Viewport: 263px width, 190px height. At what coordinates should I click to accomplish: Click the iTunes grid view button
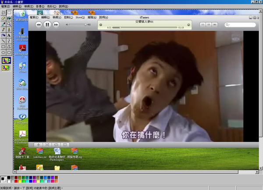tap(209, 25)
